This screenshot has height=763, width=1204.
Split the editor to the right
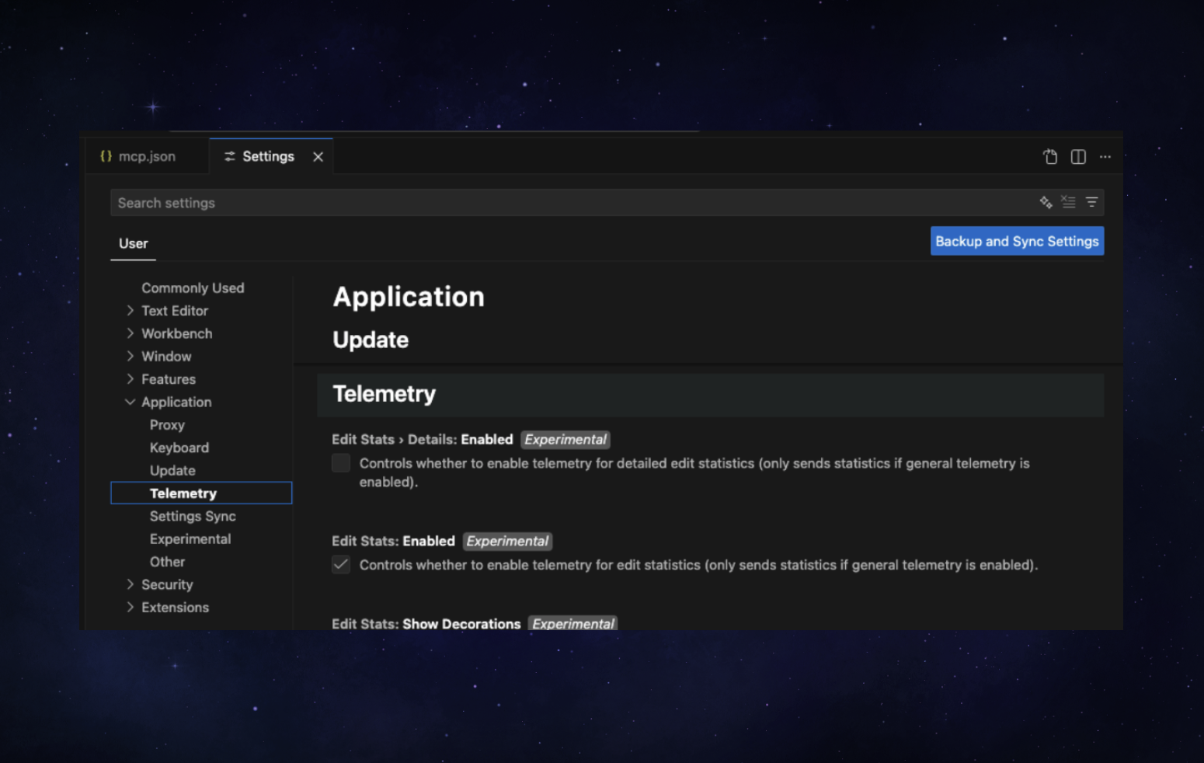pyautogui.click(x=1078, y=157)
